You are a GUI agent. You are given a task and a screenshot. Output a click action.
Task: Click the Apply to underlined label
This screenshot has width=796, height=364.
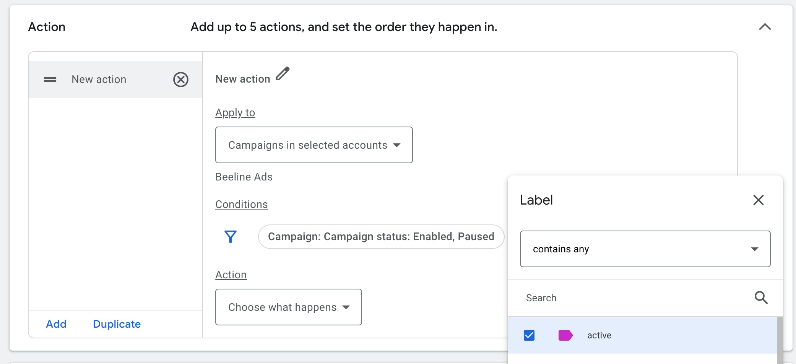point(235,113)
